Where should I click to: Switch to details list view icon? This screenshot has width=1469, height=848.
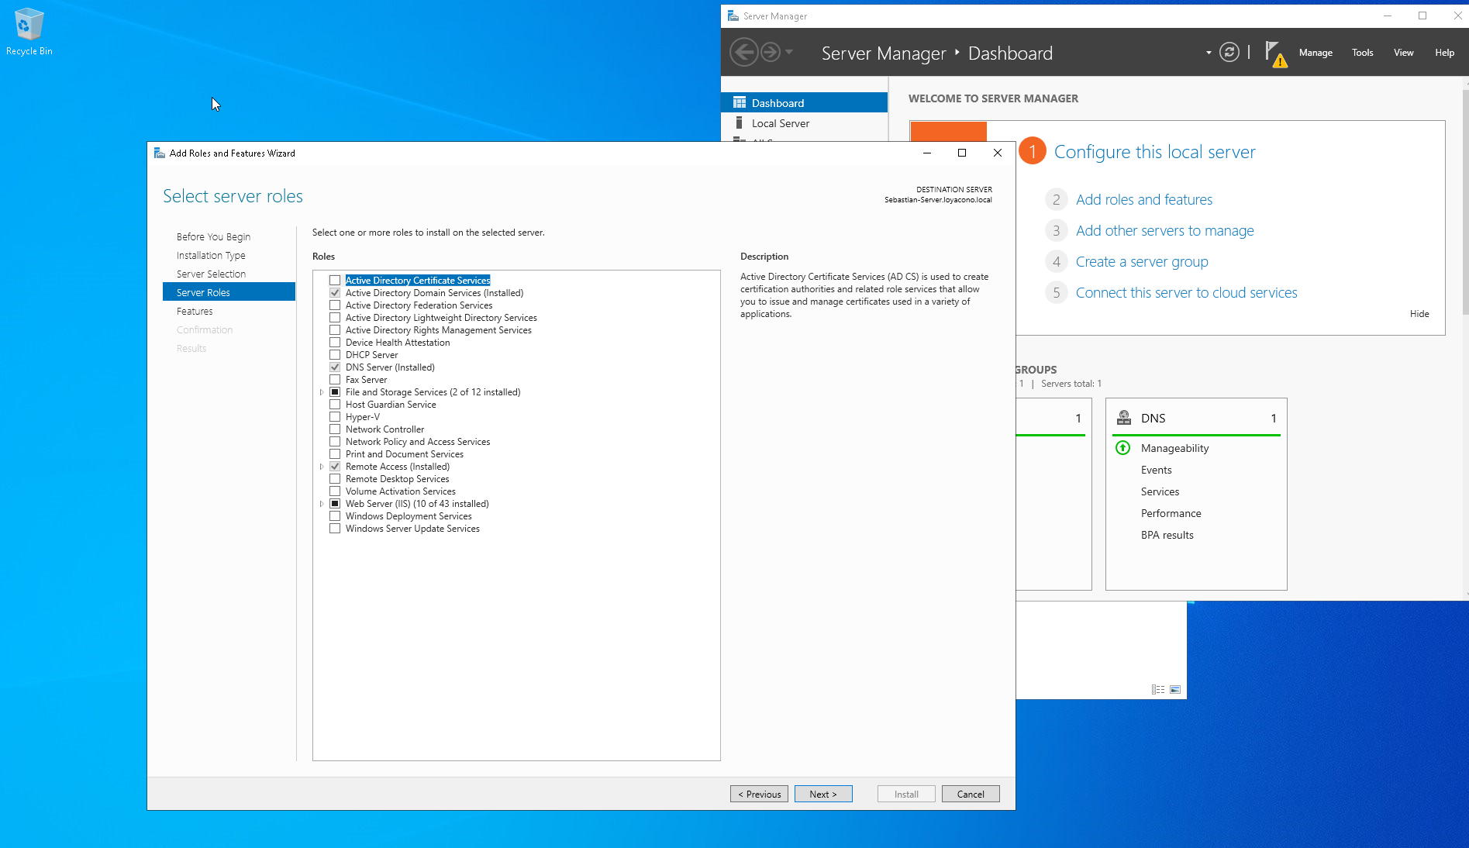point(1158,689)
